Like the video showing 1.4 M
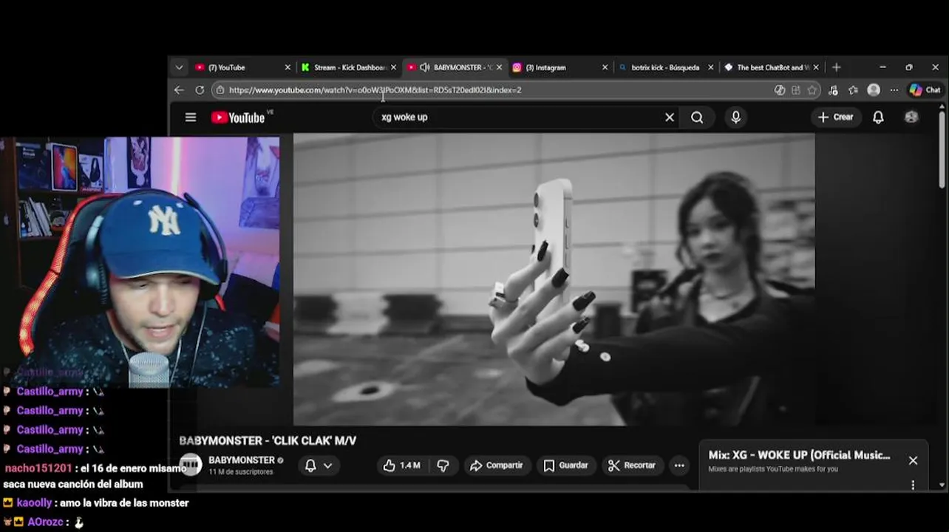Screen dimensions: 949x532 click(401, 465)
